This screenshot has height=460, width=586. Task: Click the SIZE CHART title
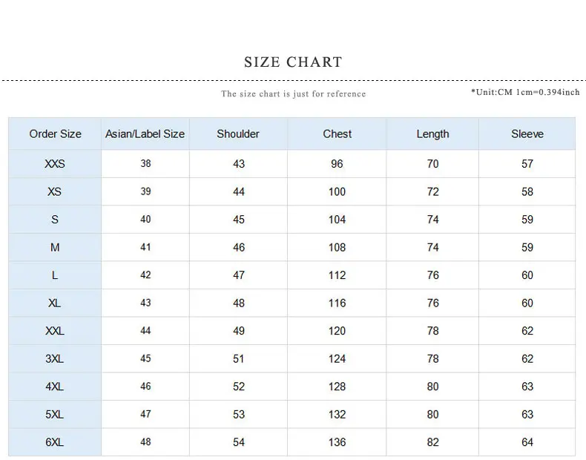coord(293,62)
